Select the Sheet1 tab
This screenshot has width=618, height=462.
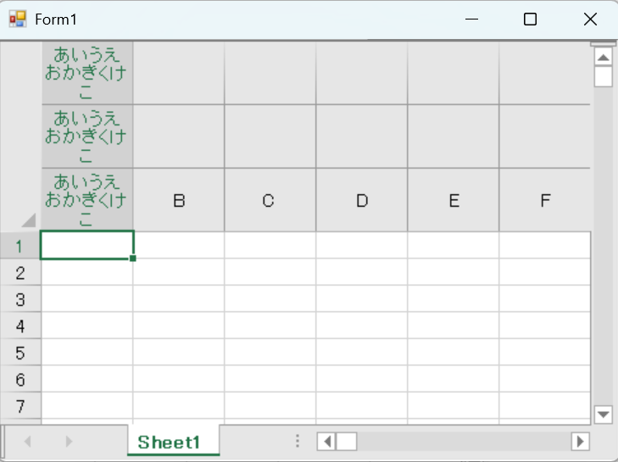tap(174, 442)
